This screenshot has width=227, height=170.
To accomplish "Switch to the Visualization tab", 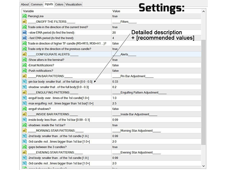I will 73,4.
